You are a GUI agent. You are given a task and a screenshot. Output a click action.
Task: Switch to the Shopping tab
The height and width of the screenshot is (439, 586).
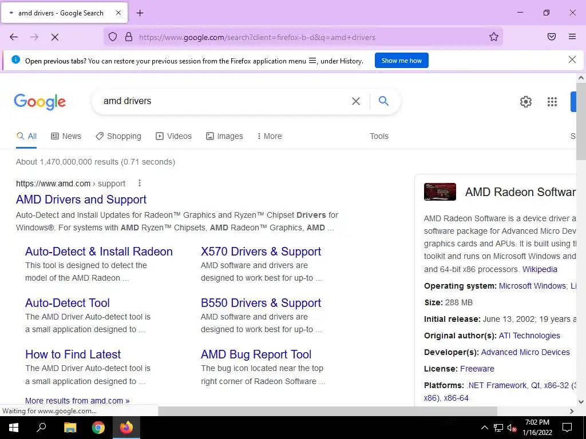[x=118, y=136]
